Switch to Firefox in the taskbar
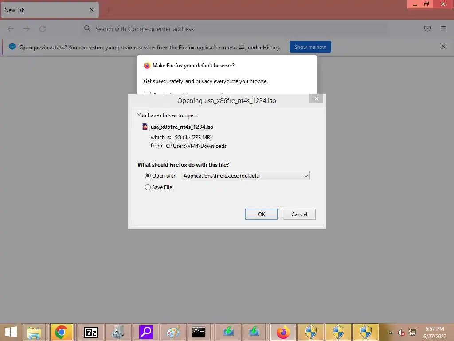454x341 pixels. click(283, 332)
